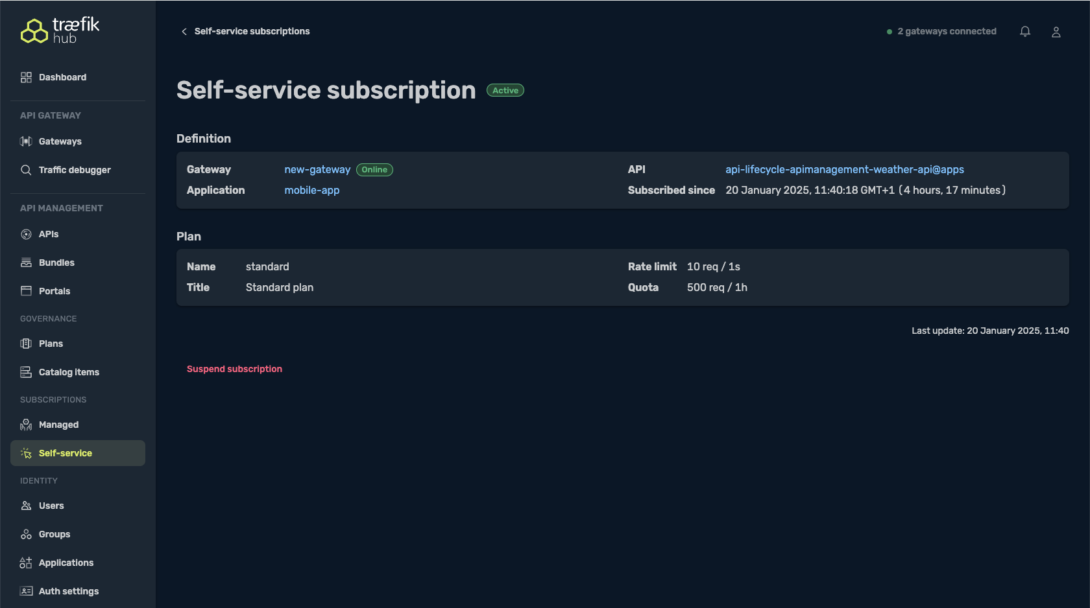Click the user profile icon top right
The height and width of the screenshot is (608, 1090).
pos(1056,31)
